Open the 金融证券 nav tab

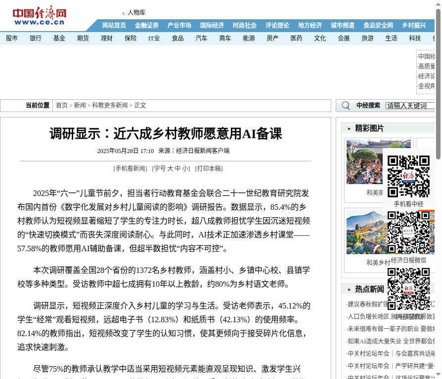pyautogui.click(x=147, y=26)
